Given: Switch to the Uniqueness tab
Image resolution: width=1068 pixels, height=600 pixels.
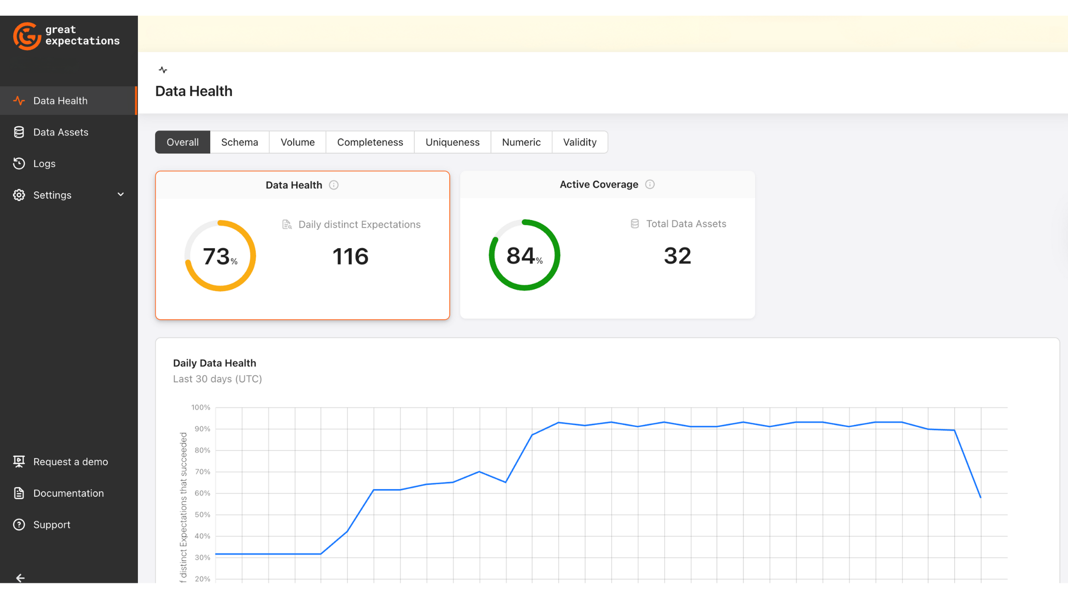Looking at the screenshot, I should pos(452,142).
